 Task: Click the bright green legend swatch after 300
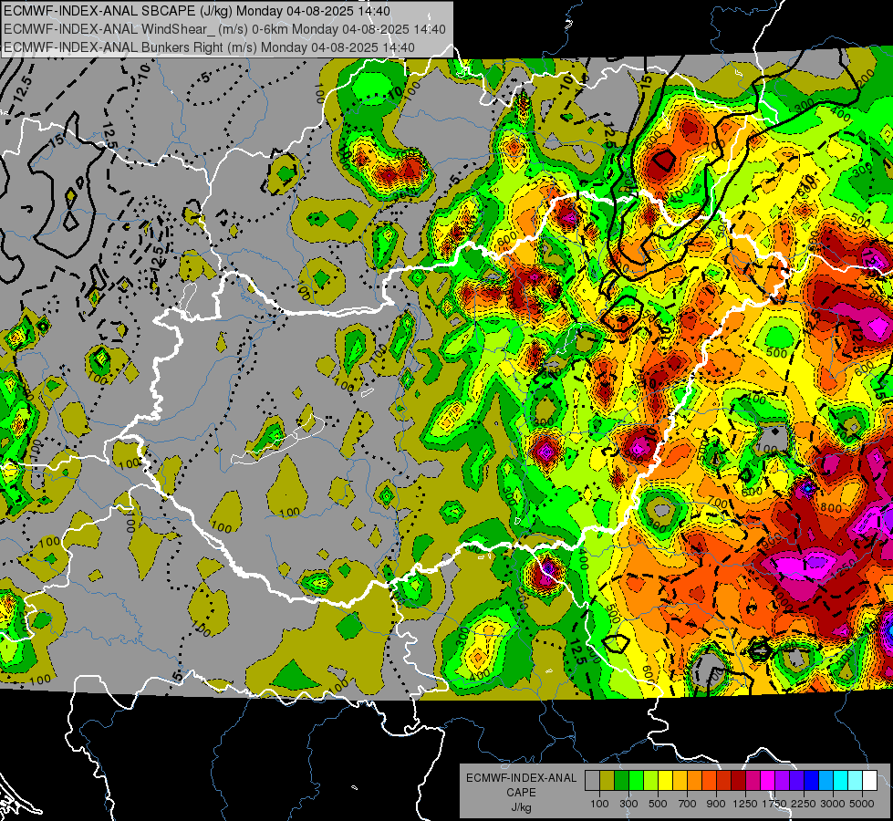pos(636,781)
